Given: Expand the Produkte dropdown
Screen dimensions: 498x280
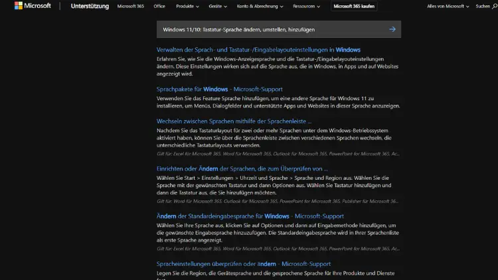Looking at the screenshot, I should 187,6.
